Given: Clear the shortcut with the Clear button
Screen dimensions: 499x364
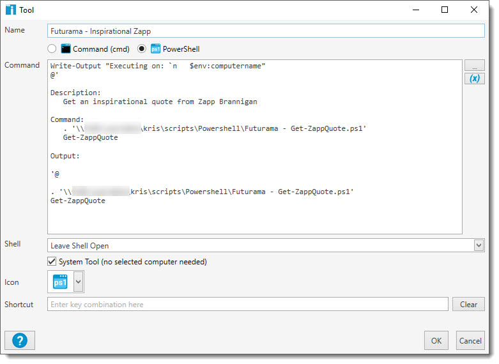Looking at the screenshot, I should [x=468, y=304].
